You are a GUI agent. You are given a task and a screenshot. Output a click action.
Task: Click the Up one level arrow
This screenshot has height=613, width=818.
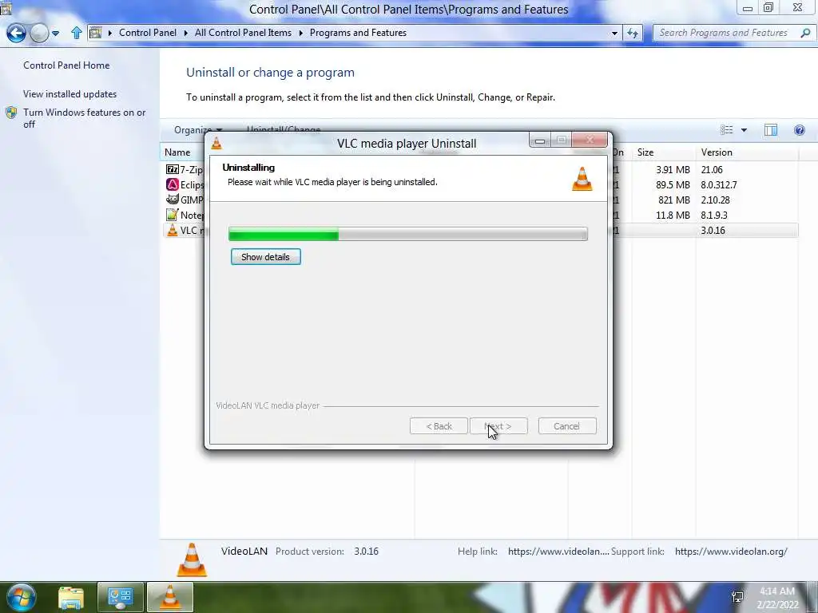[76, 33]
